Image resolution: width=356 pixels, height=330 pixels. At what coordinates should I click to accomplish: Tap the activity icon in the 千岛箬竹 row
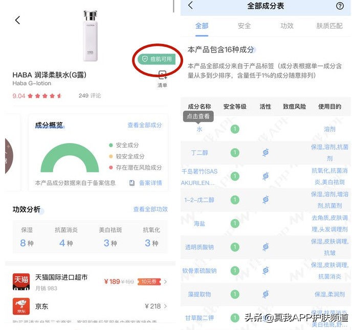coord(265,176)
